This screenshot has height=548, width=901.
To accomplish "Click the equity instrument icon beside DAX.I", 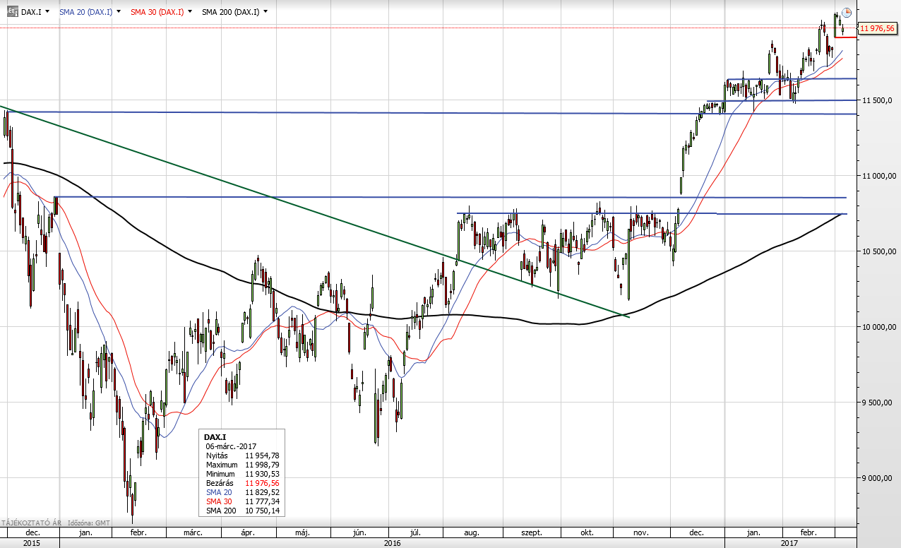I will [x=12, y=11].
